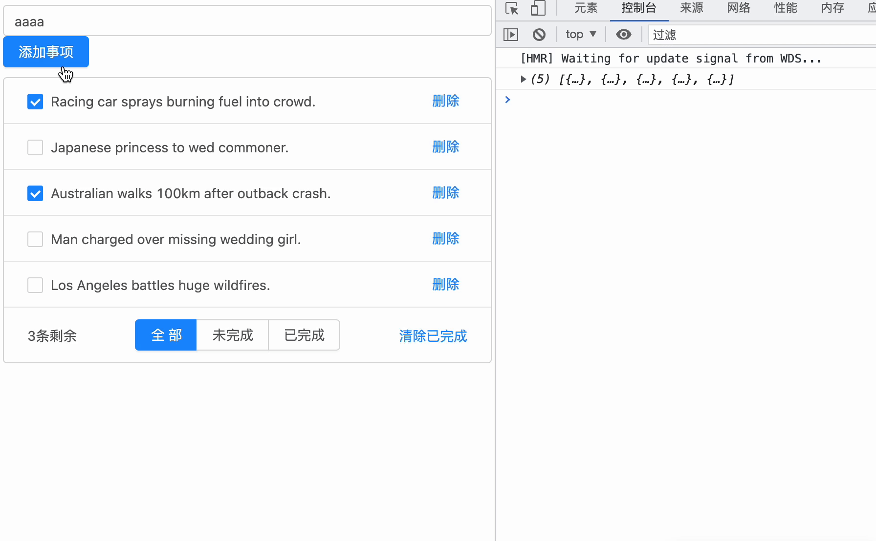The image size is (876, 541).
Task: Click the Man charged over missing wedding girl text
Action: point(176,239)
